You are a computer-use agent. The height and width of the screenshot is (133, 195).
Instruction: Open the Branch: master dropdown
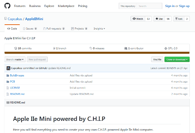tap(15, 59)
